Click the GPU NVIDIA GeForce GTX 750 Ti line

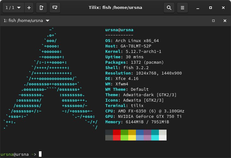(x=143, y=117)
